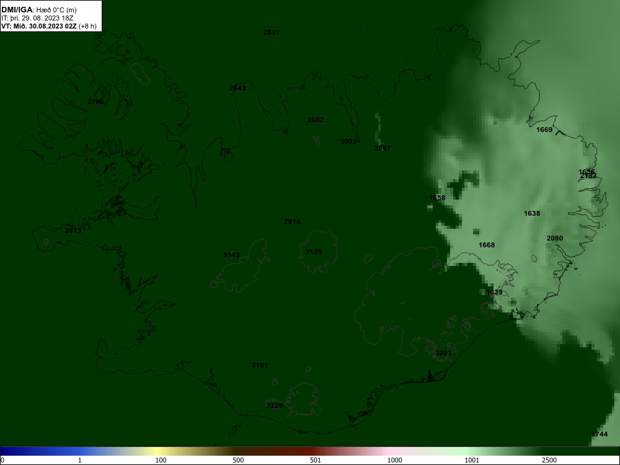Click the 1001 label on the color scale

[x=472, y=460]
